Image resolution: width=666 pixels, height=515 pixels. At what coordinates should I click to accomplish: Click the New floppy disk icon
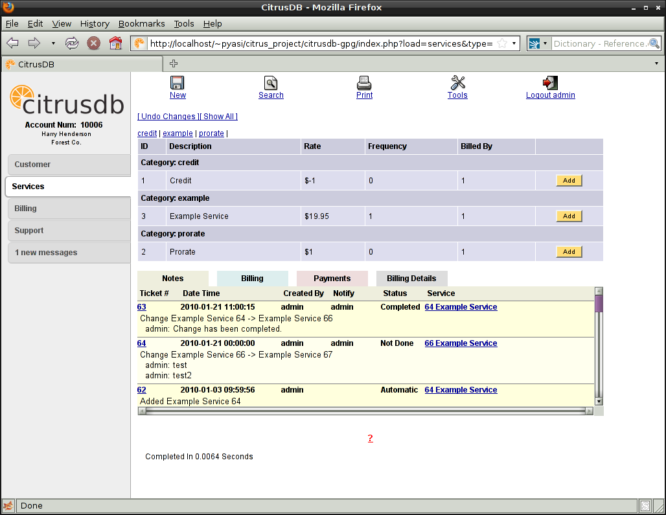[178, 83]
